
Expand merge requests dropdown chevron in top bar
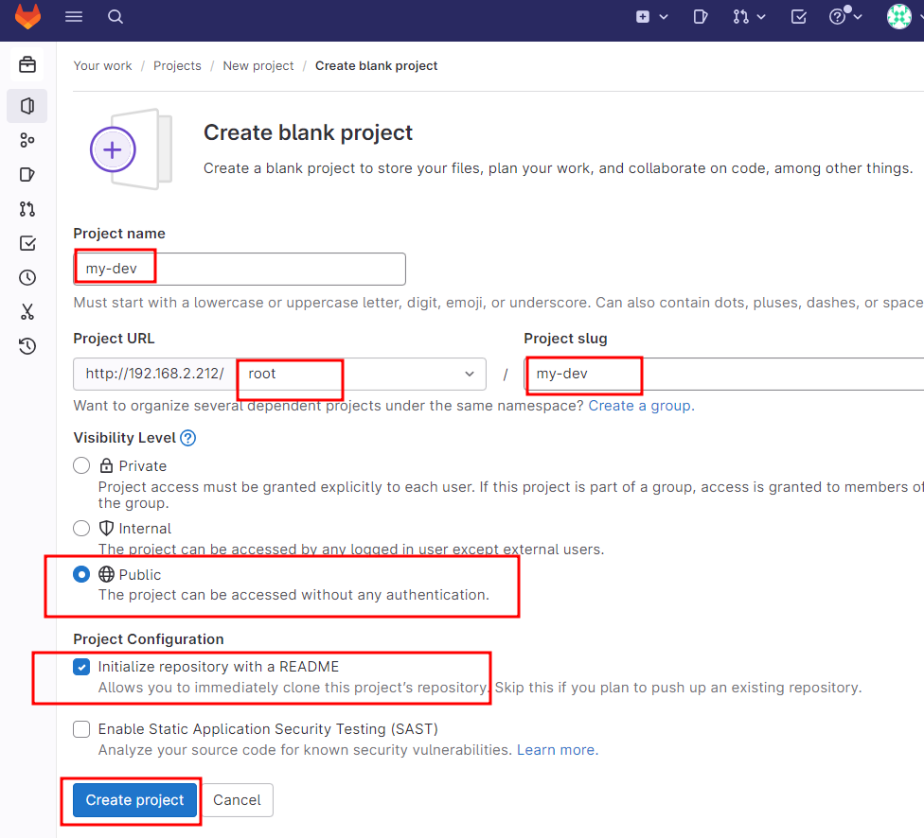click(761, 17)
